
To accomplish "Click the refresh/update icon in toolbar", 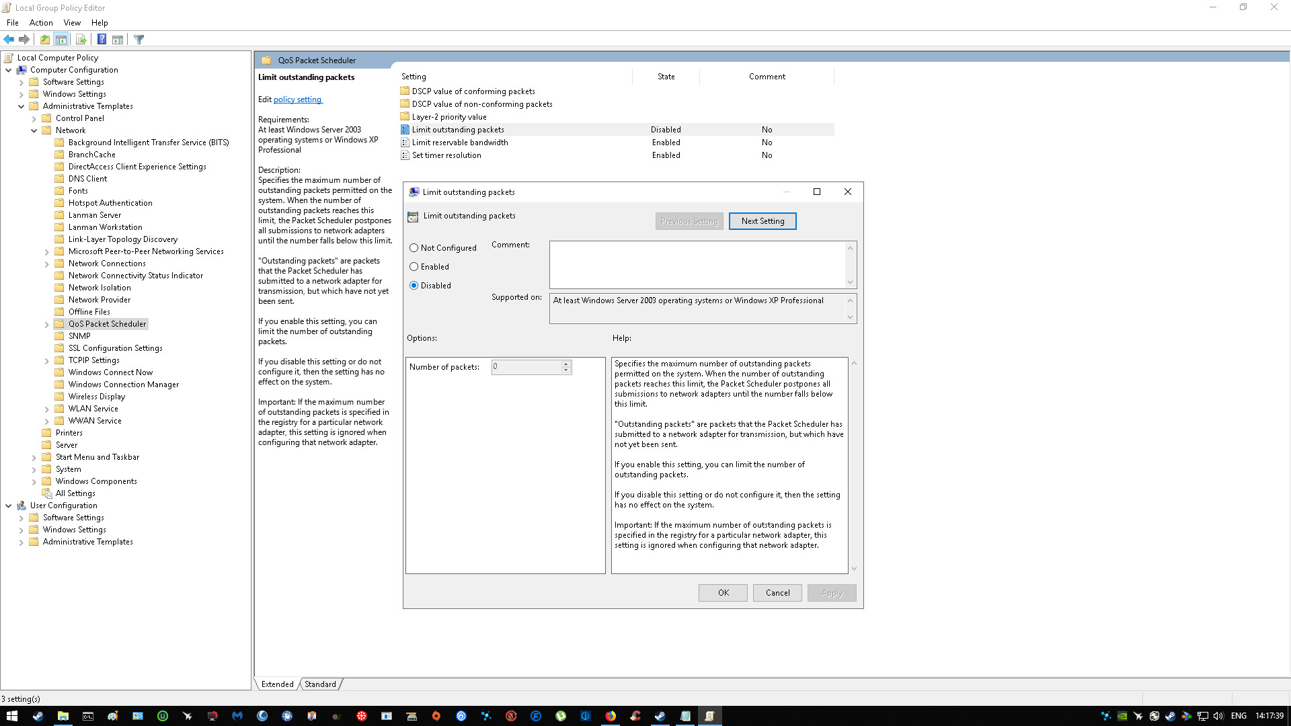I will (x=81, y=39).
